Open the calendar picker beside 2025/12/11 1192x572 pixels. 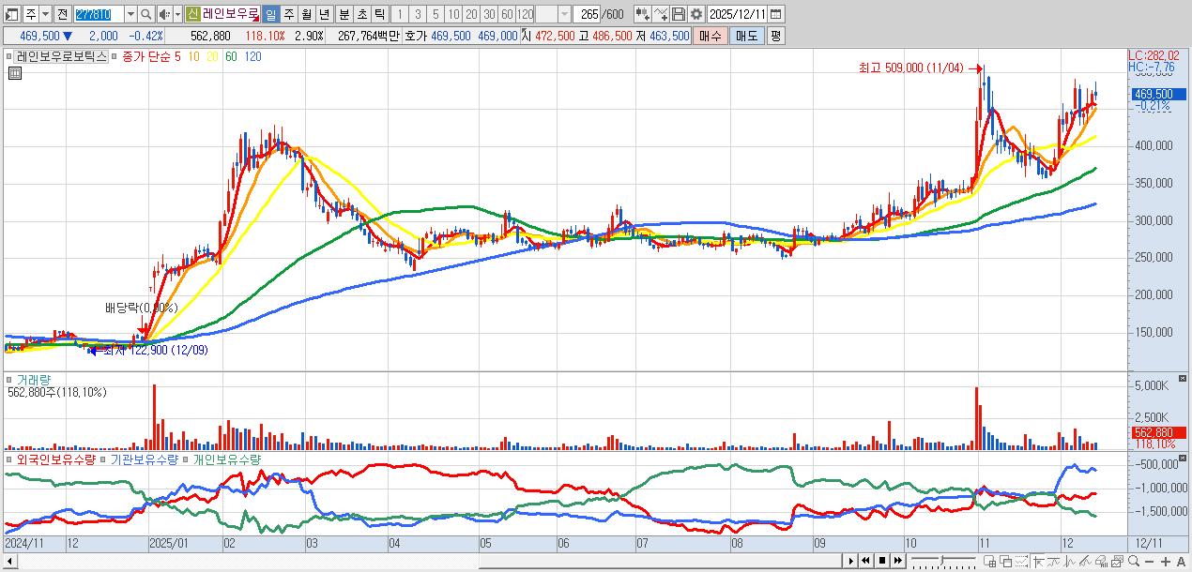775,14
